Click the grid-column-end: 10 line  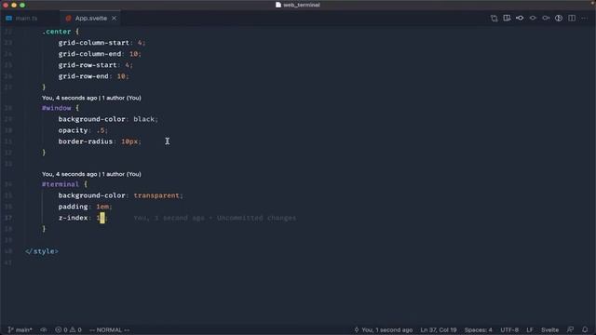[x=100, y=54]
